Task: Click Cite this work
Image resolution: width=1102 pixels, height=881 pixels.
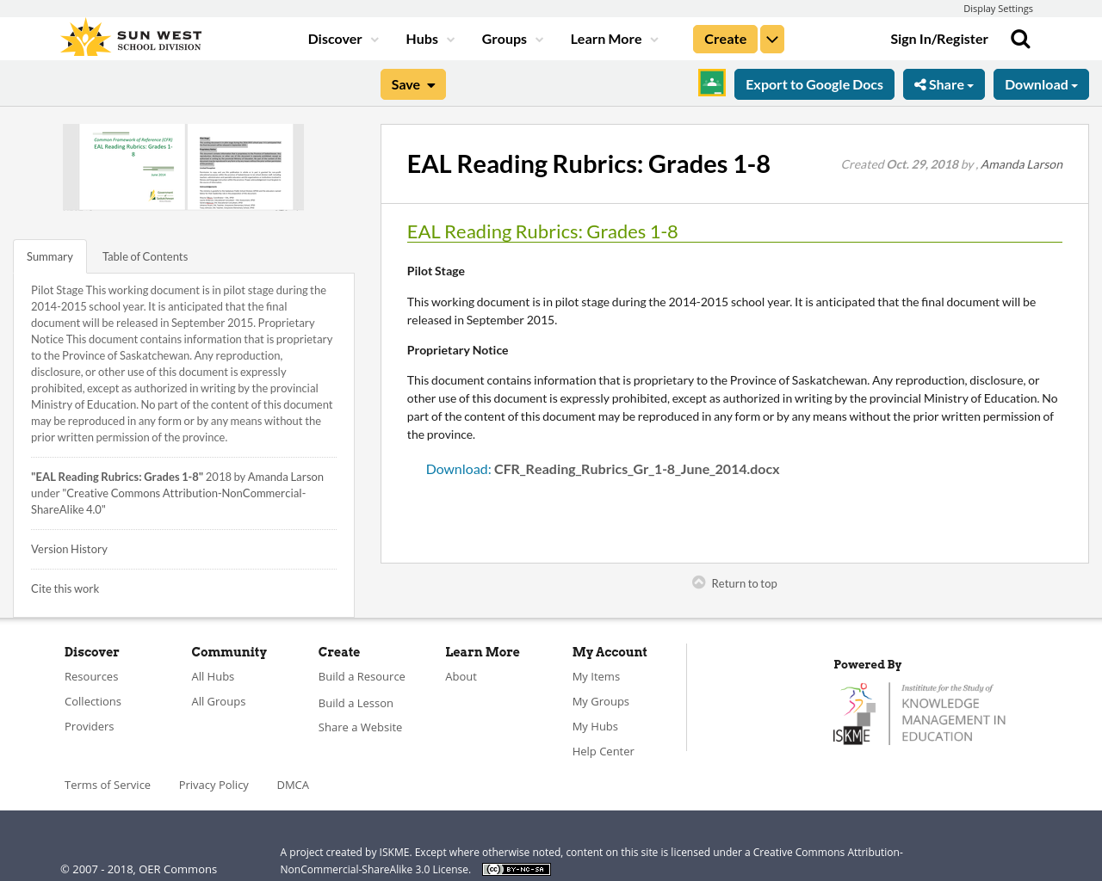Action: (65, 588)
